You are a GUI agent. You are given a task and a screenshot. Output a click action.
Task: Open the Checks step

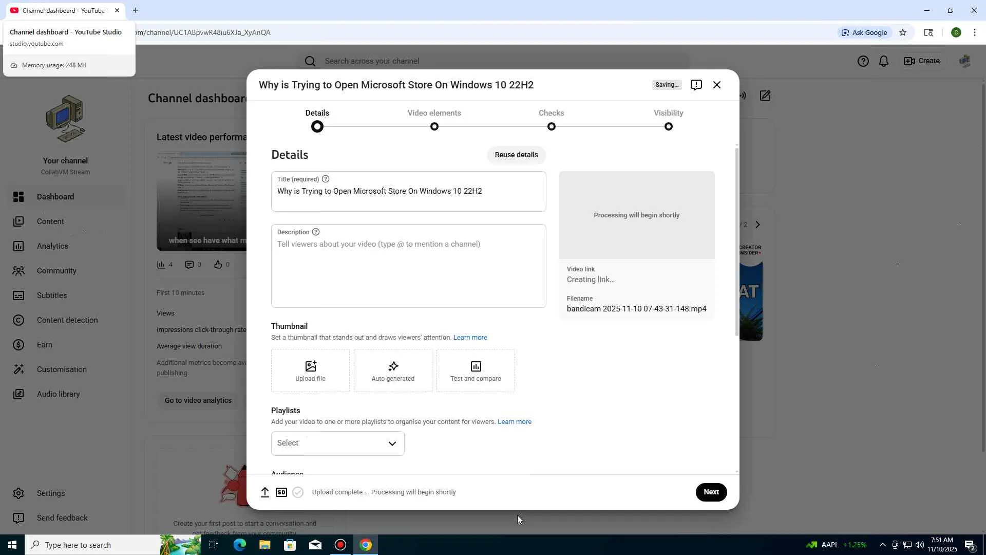pyautogui.click(x=551, y=119)
